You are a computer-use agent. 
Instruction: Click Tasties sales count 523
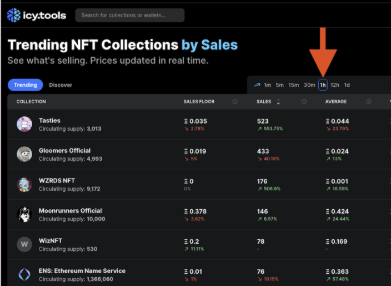263,121
